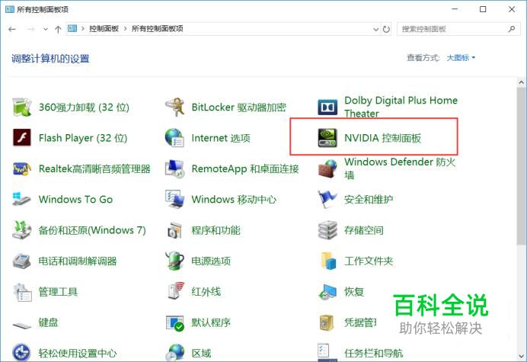The height and width of the screenshot is (362, 527).
Task: Open the 默认程序 link text
Action: pyautogui.click(x=211, y=322)
